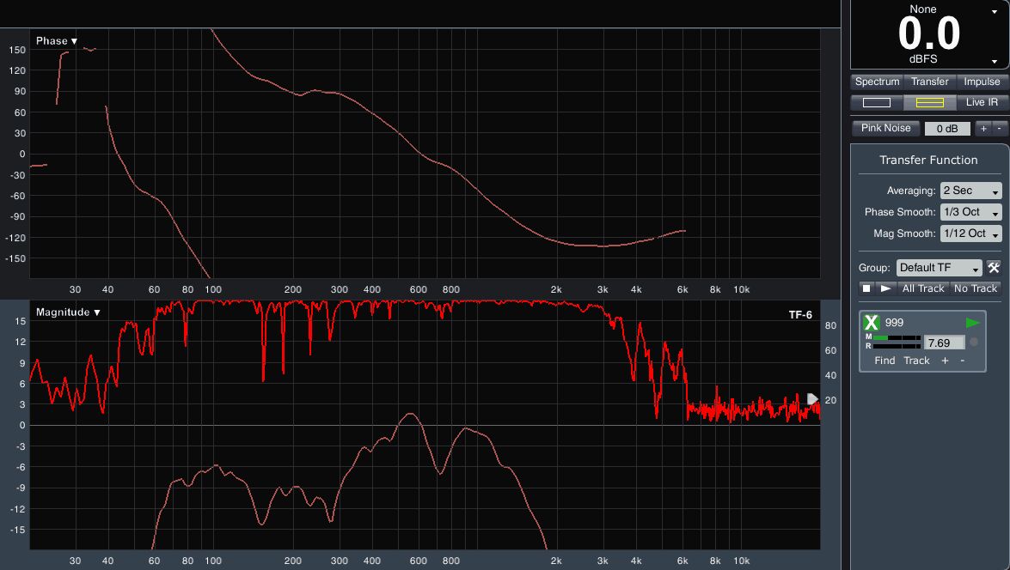Viewport: 1010px width, 570px height.
Task: Click Track delay for measurement 999
Action: pos(916,361)
